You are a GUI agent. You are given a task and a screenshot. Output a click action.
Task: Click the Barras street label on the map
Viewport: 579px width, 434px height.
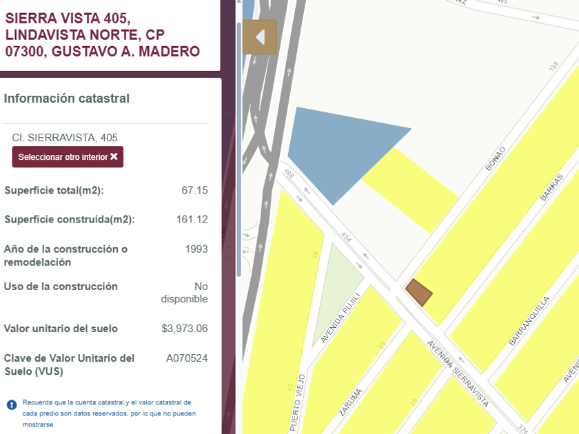551,187
